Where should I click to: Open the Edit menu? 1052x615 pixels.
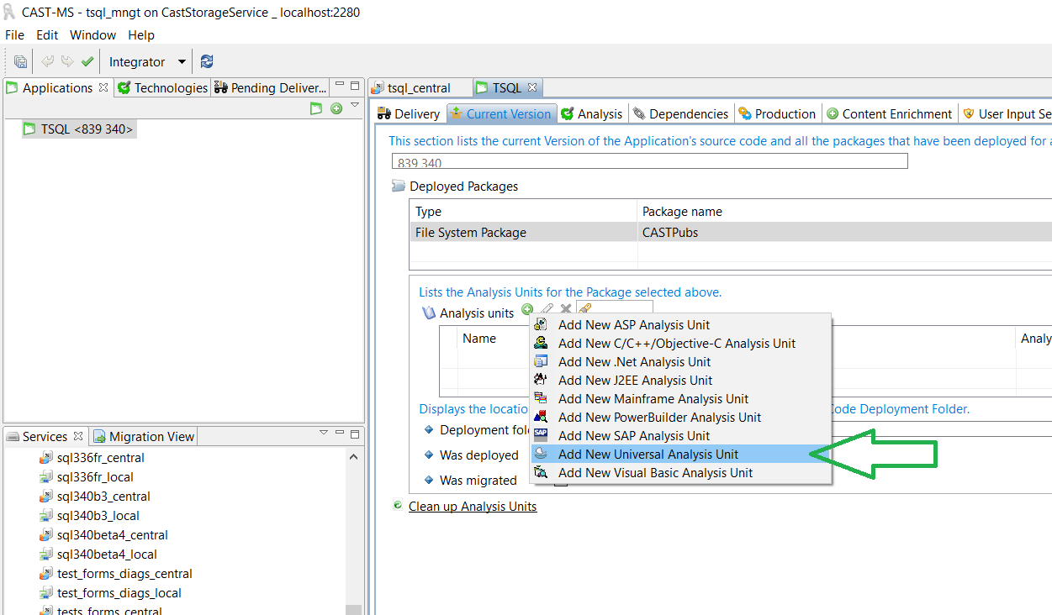click(47, 35)
